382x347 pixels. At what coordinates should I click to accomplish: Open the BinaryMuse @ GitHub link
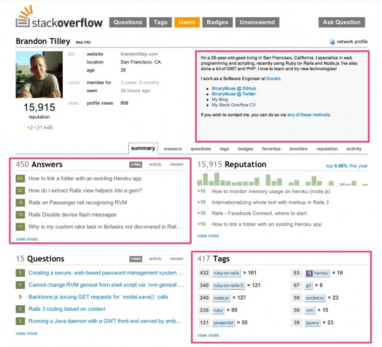coord(234,89)
